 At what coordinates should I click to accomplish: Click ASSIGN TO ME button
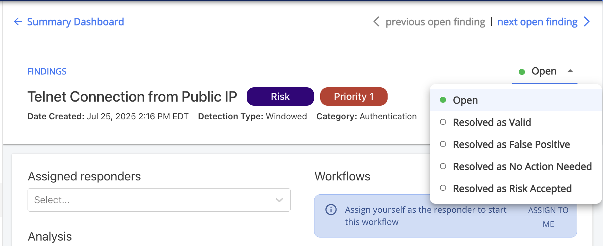pyautogui.click(x=548, y=217)
